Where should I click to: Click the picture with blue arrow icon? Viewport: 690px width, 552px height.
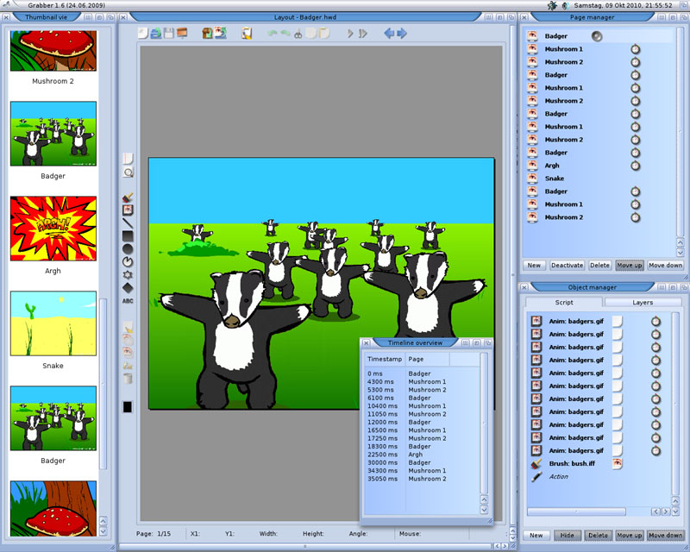point(221,34)
